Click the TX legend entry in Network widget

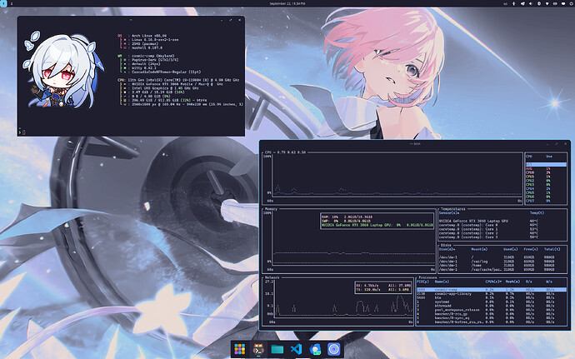[x=382, y=290]
